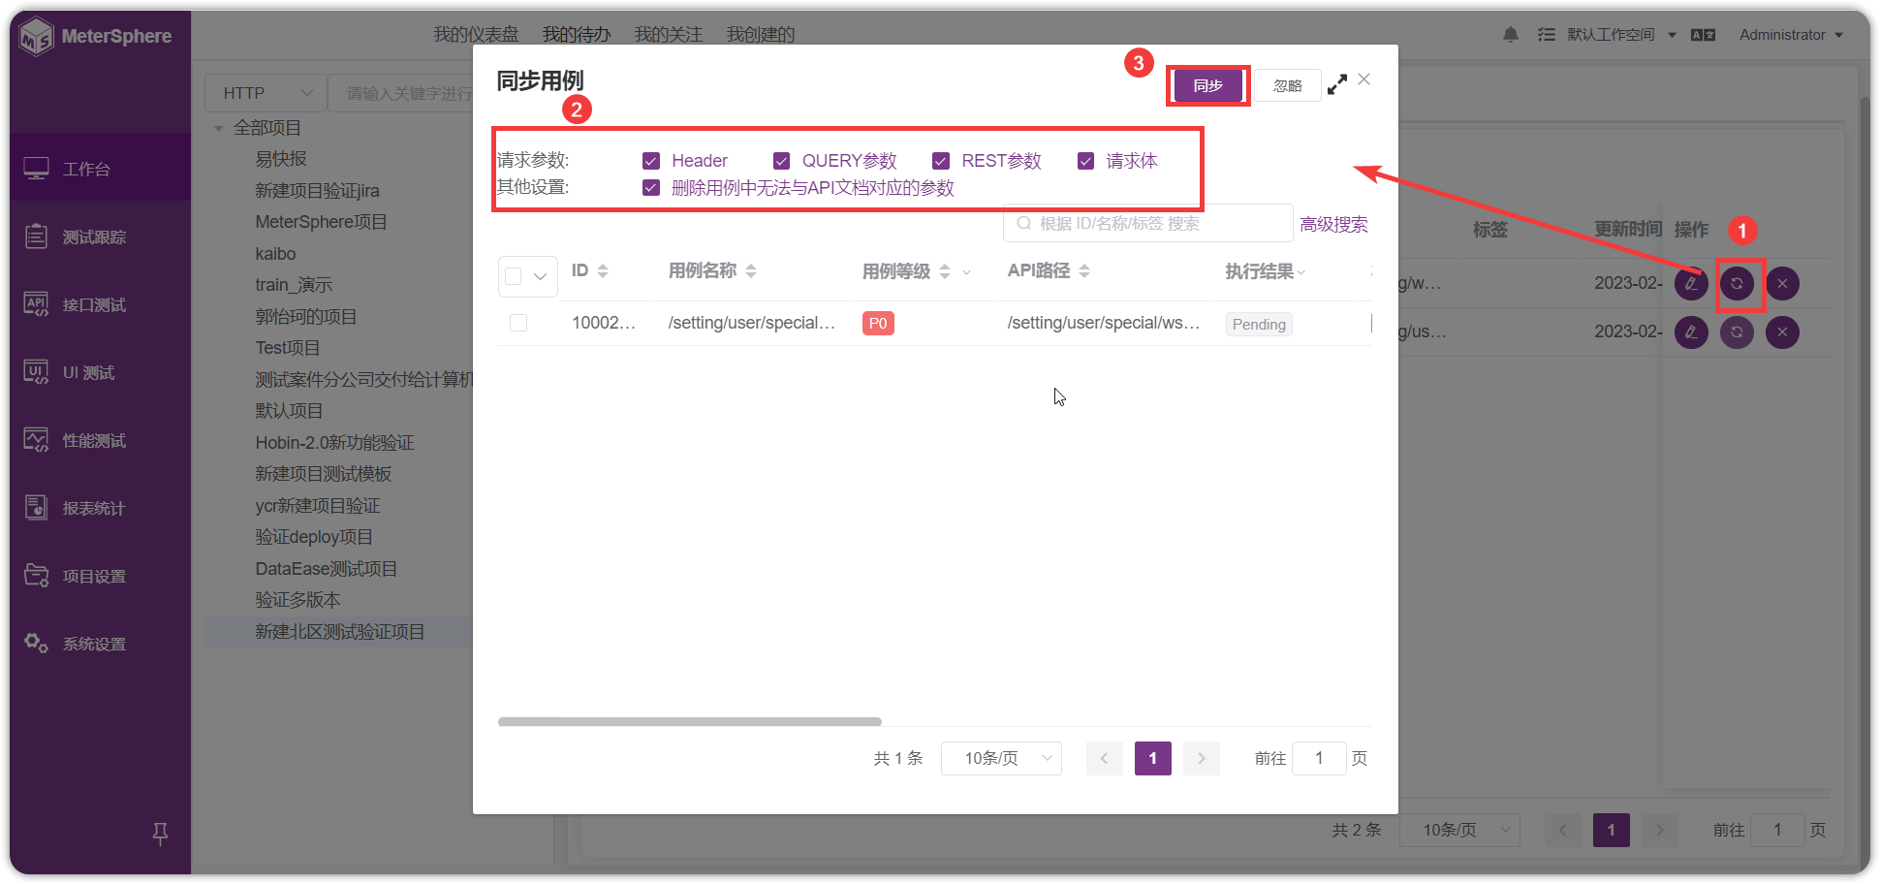This screenshot has width=1880, height=884.
Task: Go to the next page in the dialog
Action: (1202, 758)
